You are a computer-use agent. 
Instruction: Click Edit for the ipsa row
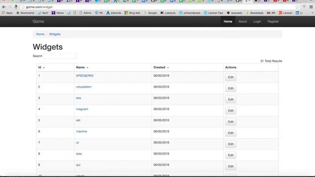point(231,155)
